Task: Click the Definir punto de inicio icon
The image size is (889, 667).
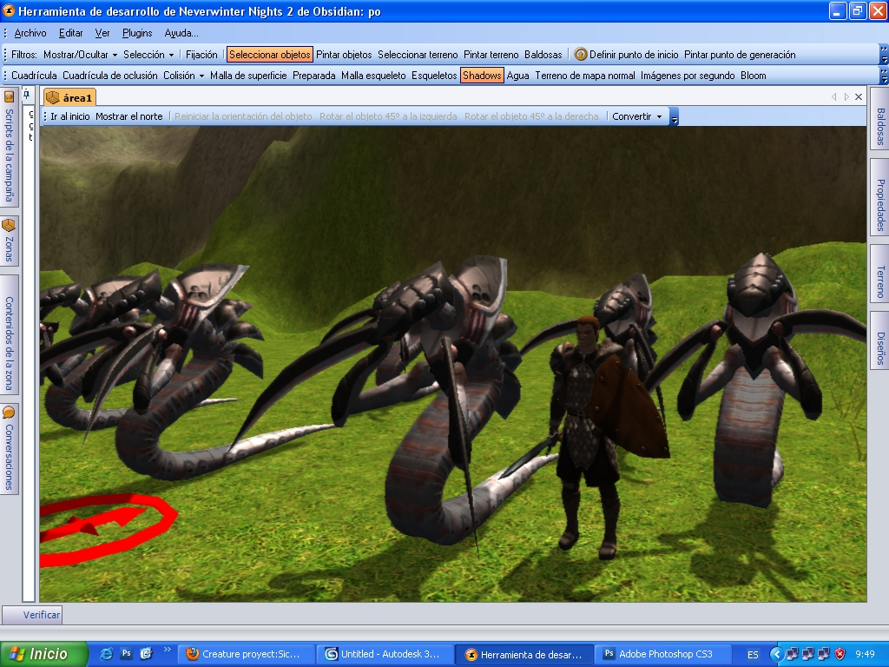Action: [x=581, y=55]
